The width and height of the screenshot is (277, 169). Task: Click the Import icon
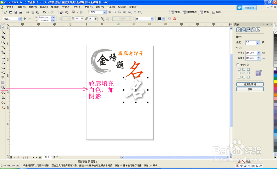pos(62,12)
